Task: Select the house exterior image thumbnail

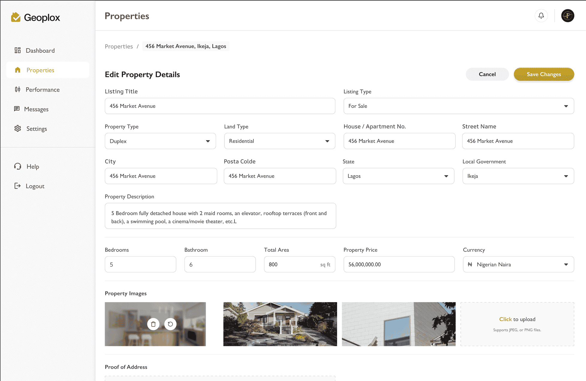Action: coord(280,324)
